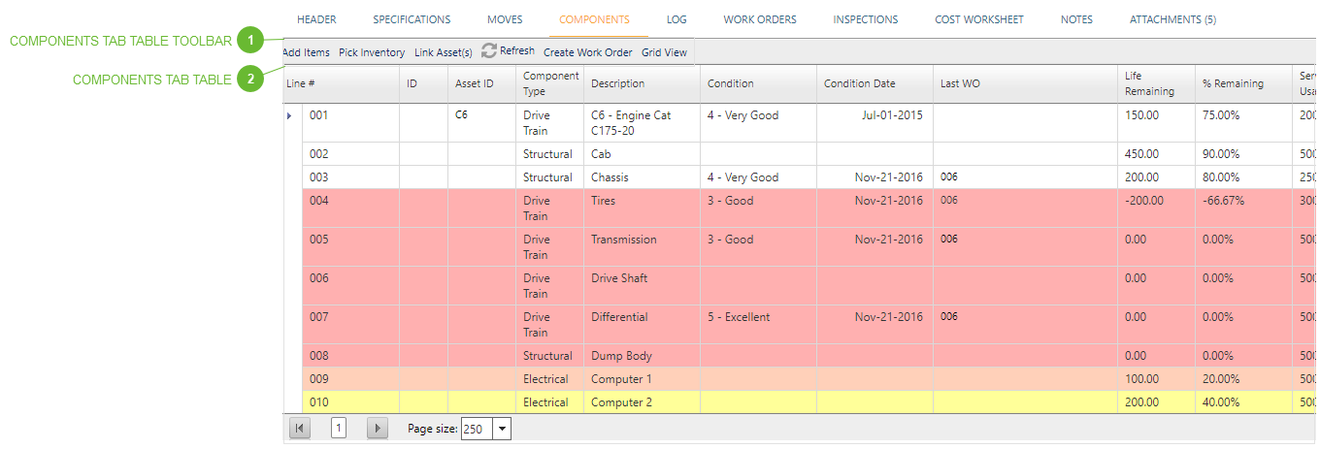Select the COMPONENTS tab
1320x449 pixels.
[594, 19]
